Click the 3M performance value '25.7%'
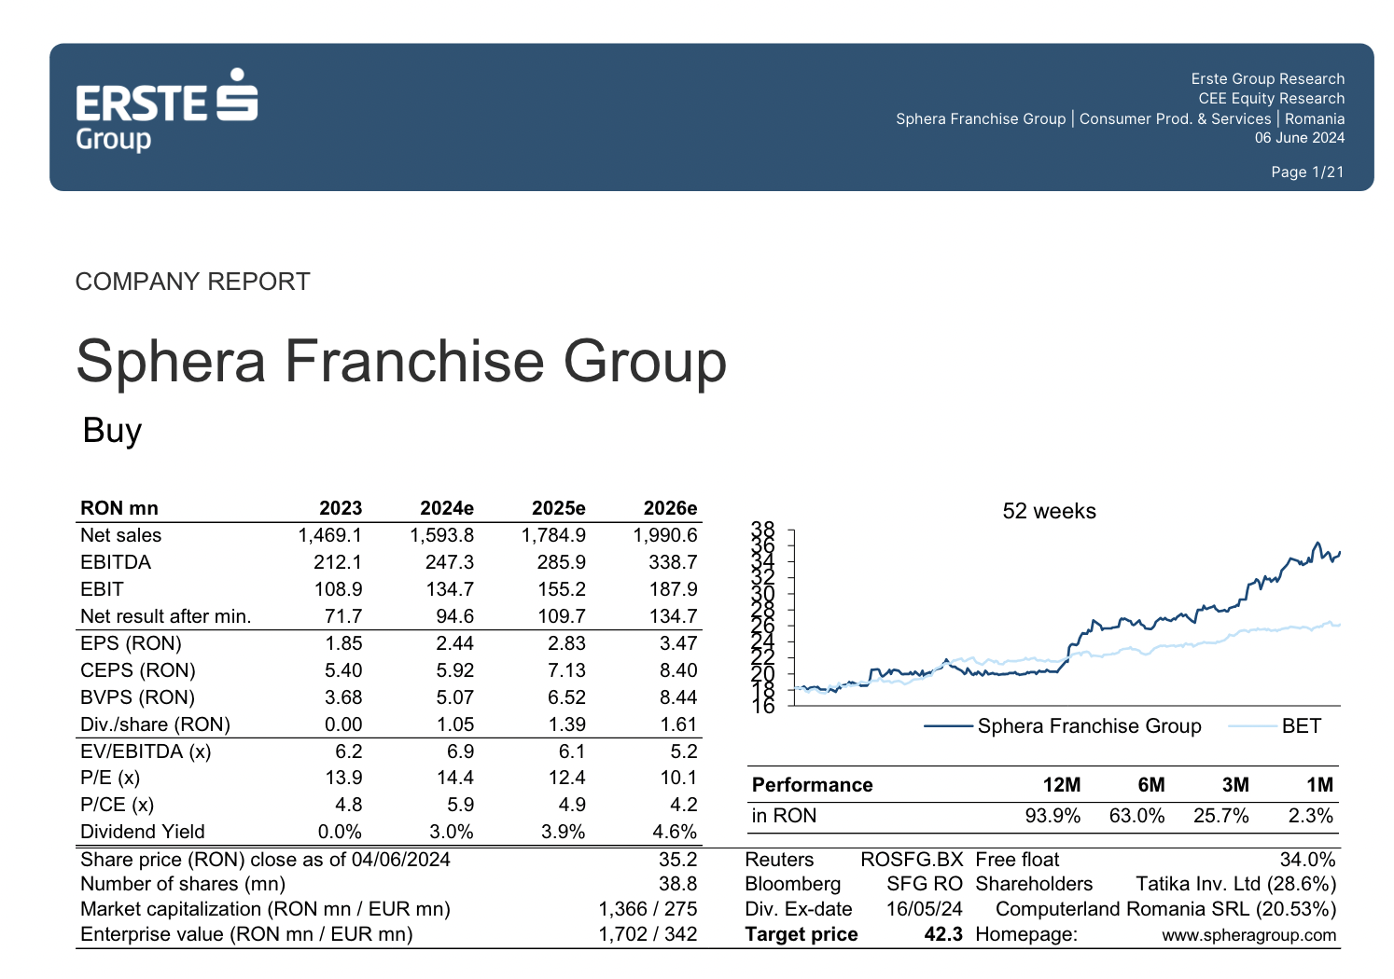 pos(1220,816)
